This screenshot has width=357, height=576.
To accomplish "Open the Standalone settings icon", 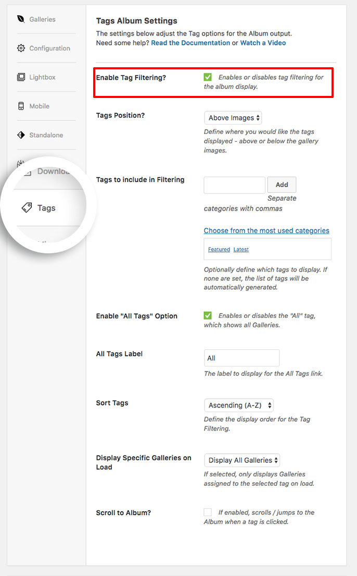I will [x=21, y=134].
